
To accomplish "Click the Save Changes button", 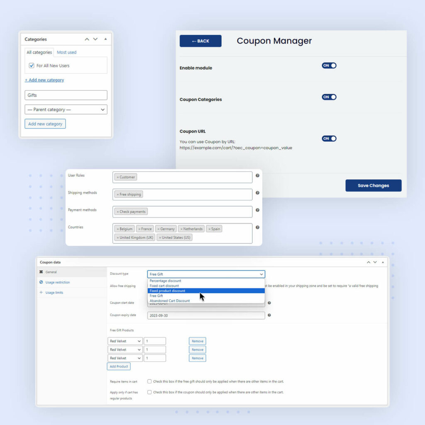I will [x=373, y=186].
